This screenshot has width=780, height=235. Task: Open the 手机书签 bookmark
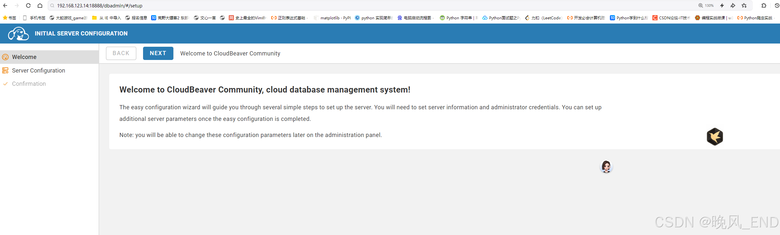point(34,18)
